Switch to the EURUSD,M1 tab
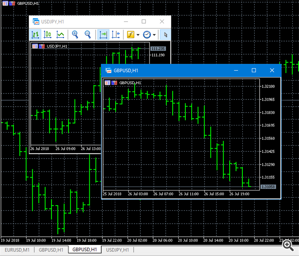The height and width of the screenshot is (256, 299). tap(17, 250)
